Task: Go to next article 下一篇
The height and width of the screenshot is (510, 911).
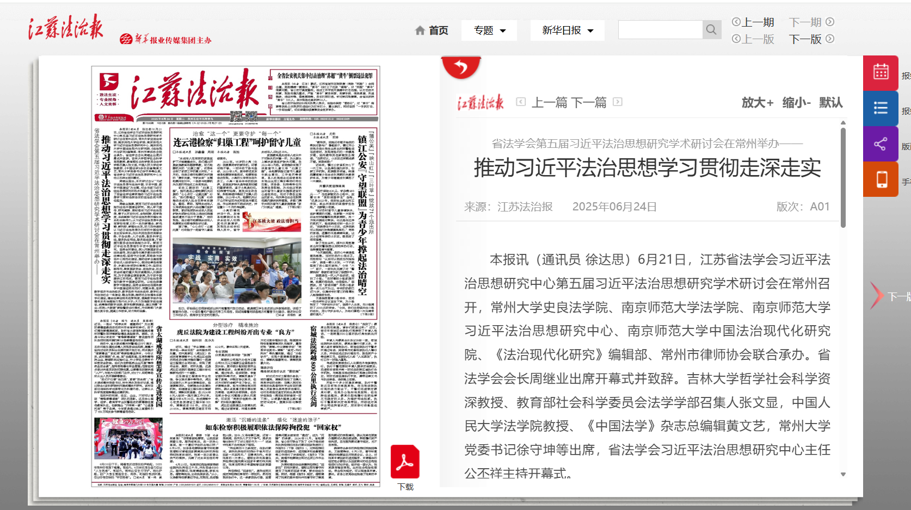Action: tap(588, 102)
